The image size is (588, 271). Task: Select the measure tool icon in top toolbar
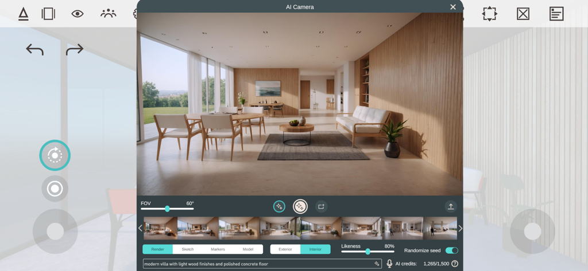tap(23, 14)
